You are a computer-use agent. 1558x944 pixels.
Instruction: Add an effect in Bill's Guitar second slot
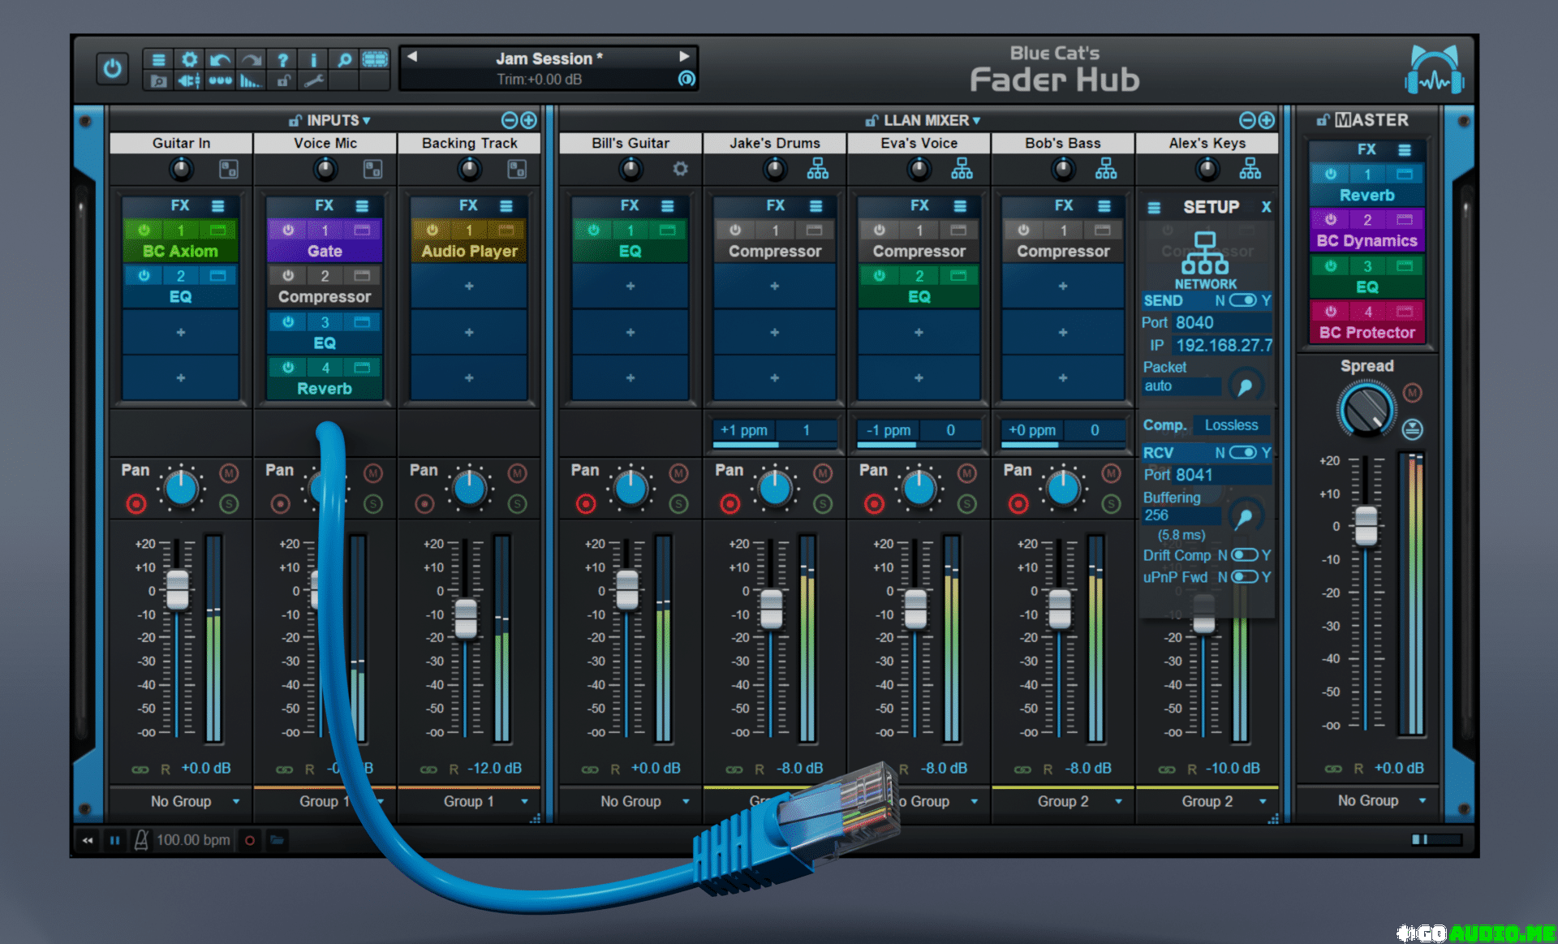(631, 286)
